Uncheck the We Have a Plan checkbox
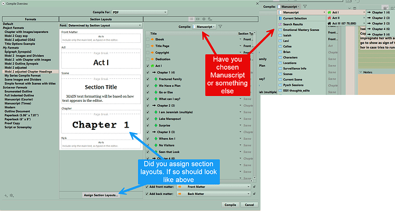Viewport: 395px width, 211px height. click(x=148, y=86)
